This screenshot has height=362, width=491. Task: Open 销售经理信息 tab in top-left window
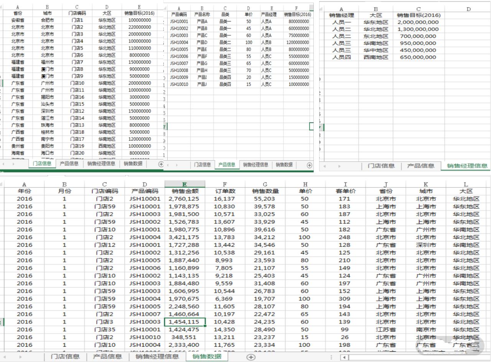click(x=101, y=163)
